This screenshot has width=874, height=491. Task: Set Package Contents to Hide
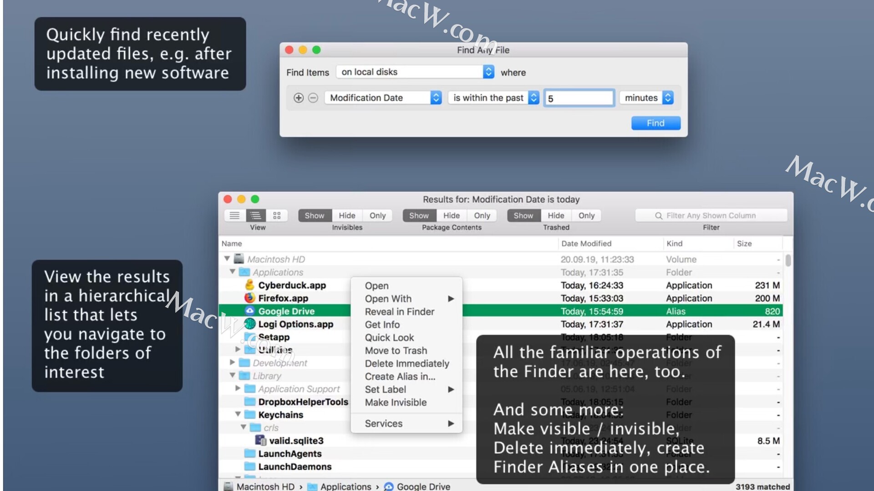451,215
